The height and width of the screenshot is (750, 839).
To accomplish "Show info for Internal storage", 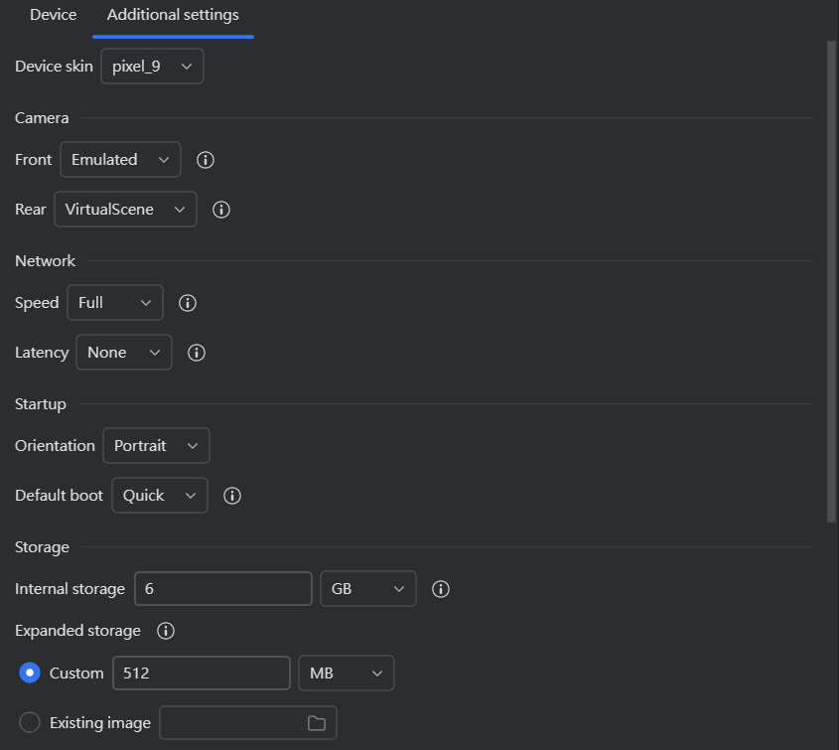I will [441, 589].
